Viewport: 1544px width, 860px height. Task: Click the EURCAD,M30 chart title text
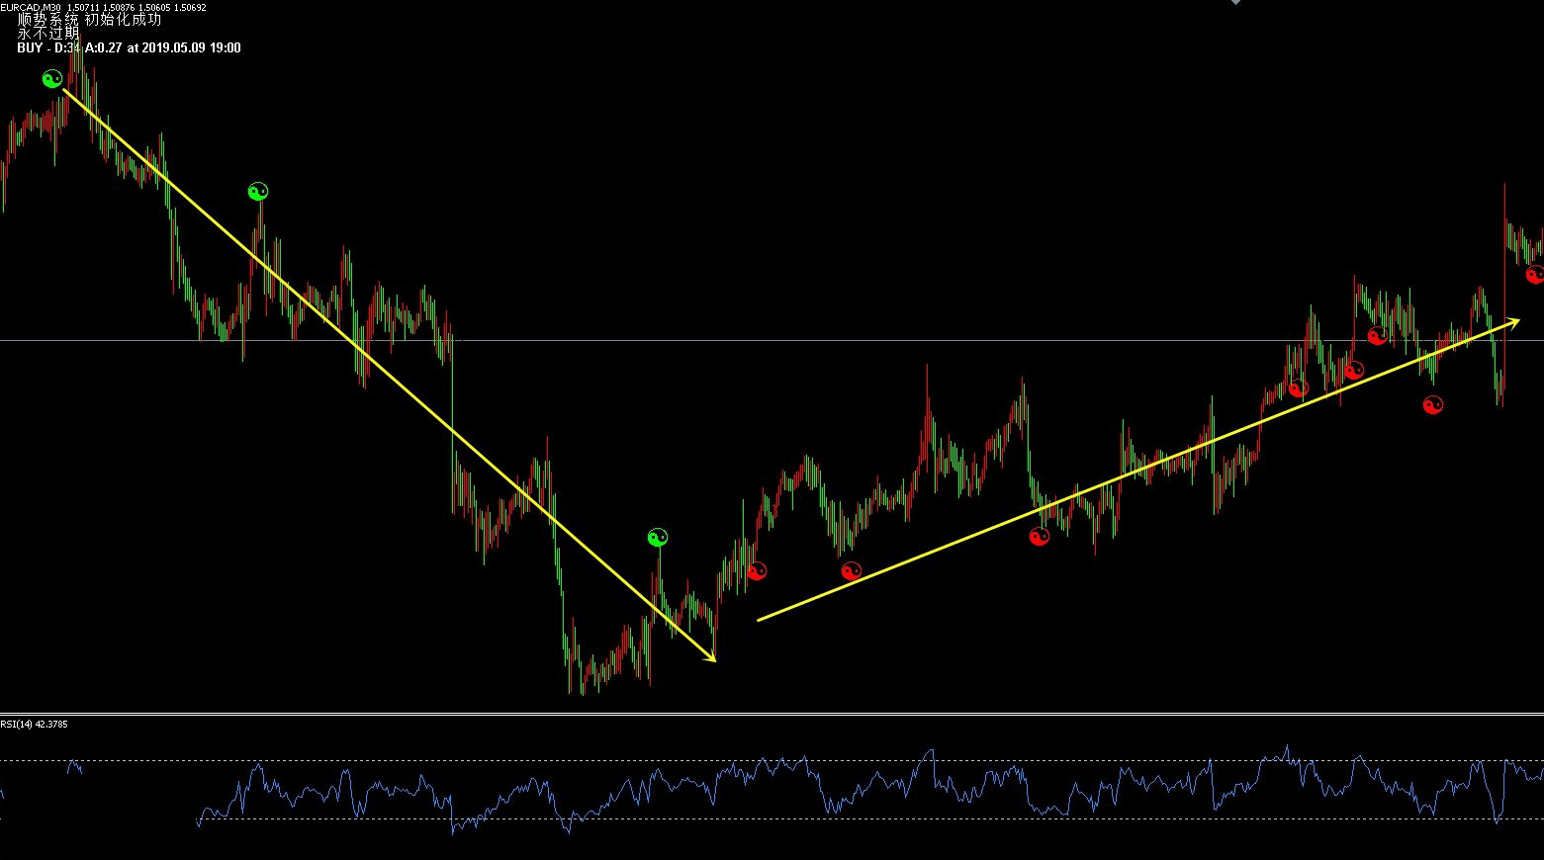coord(32,7)
